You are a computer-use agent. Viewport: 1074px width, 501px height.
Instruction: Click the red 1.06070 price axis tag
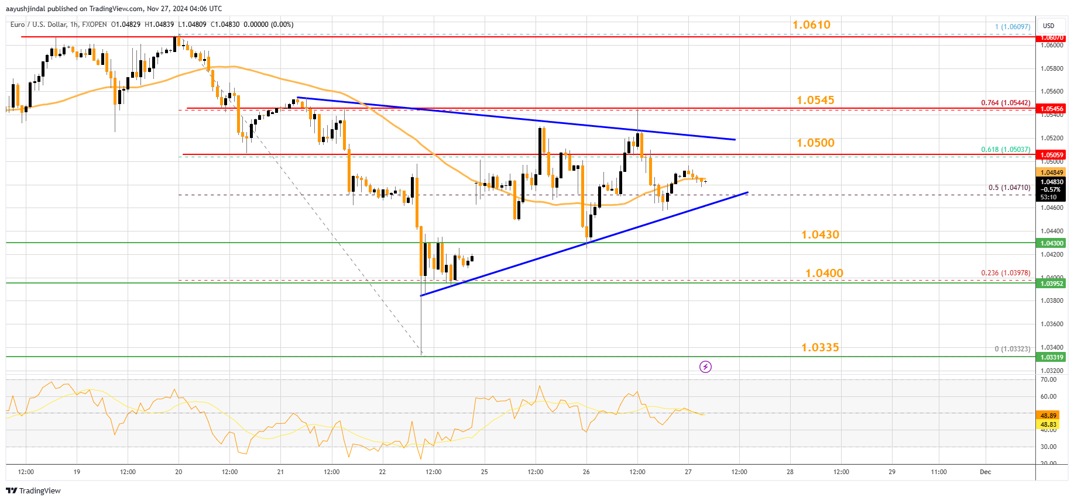pyautogui.click(x=1051, y=37)
